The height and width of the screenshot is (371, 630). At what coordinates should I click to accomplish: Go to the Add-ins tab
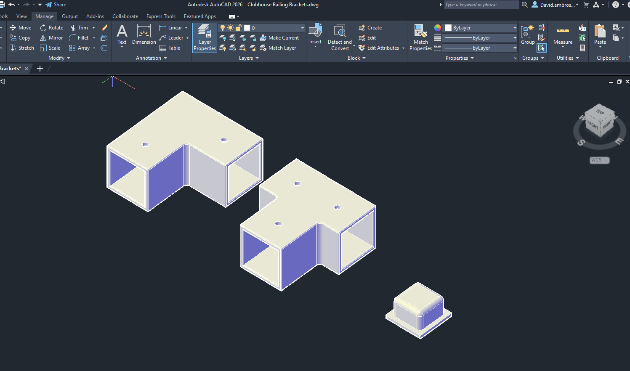point(95,16)
